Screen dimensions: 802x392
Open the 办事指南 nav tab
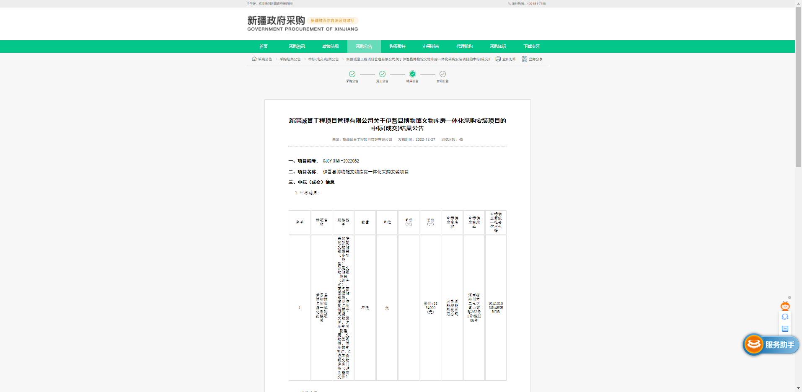[431, 46]
